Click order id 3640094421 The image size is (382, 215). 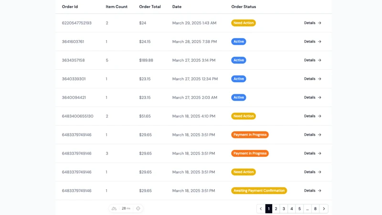[74, 97]
